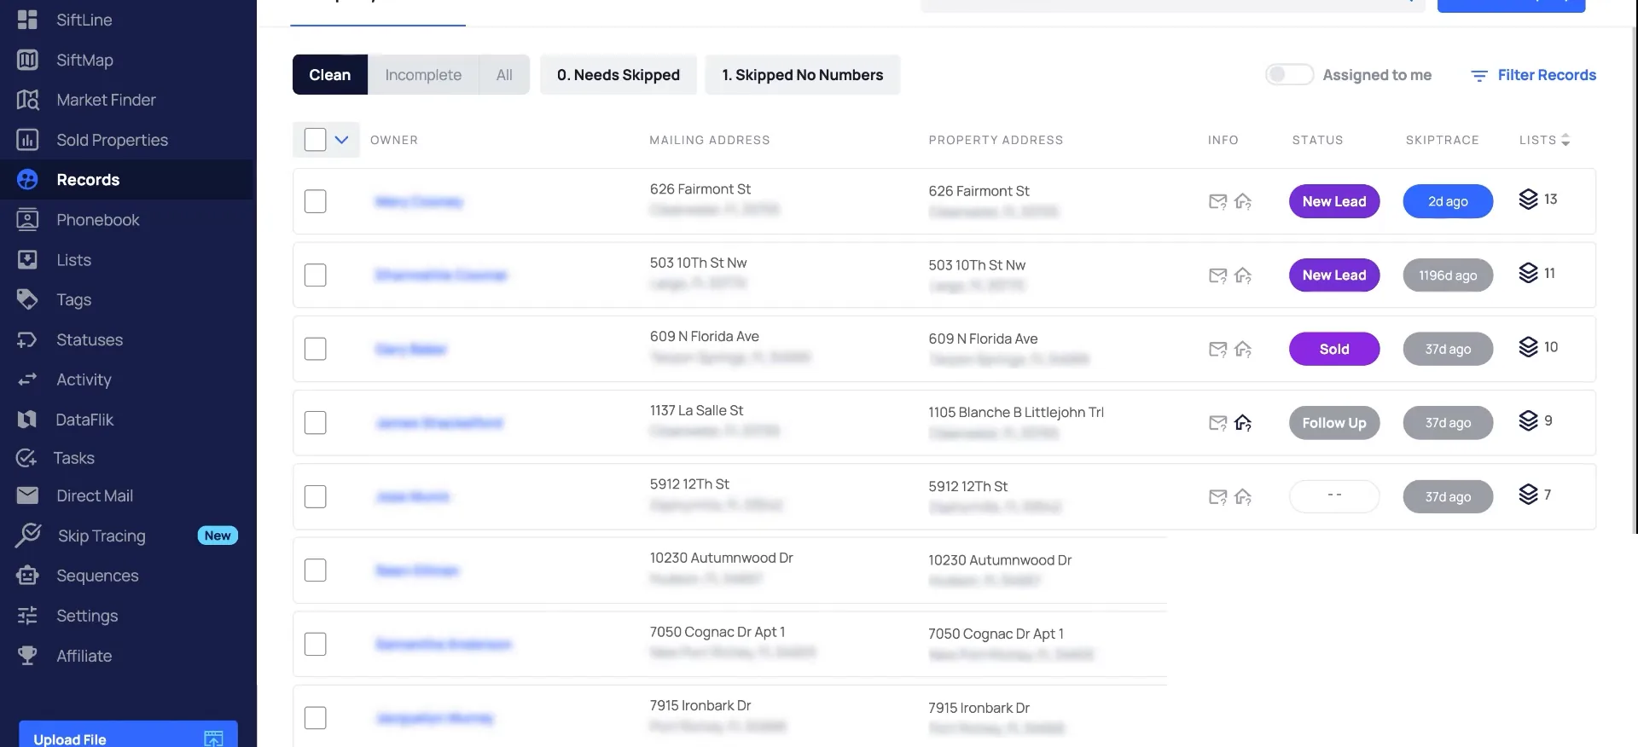This screenshot has height=747, width=1638.
Task: Click the Tasks checkmark icon
Action: pos(26,458)
